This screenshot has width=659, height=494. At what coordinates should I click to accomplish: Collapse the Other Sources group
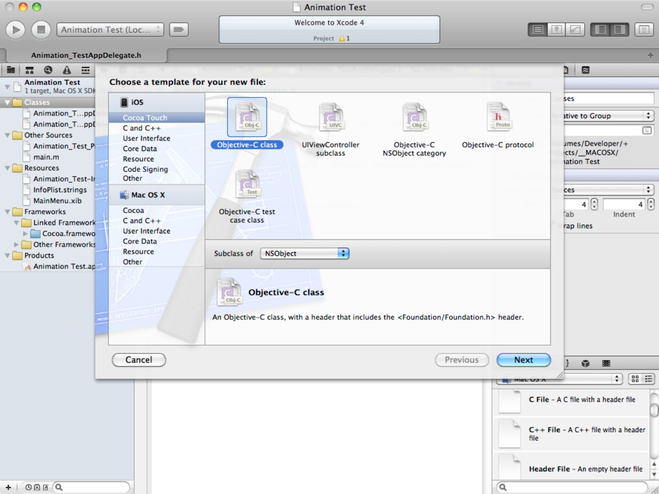coord(7,135)
